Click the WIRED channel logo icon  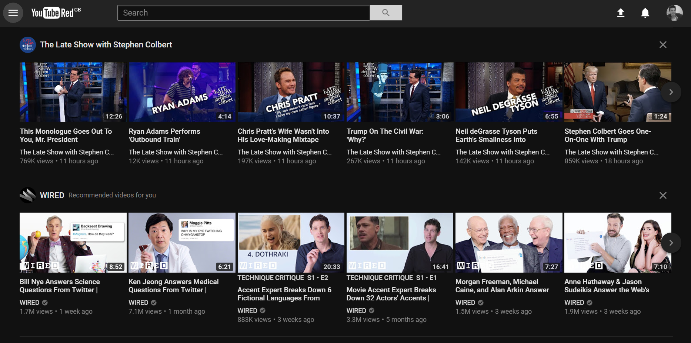(x=28, y=195)
